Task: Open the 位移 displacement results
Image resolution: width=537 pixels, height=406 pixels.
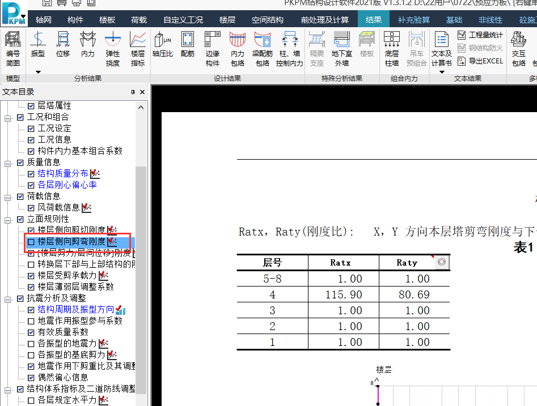Action: [x=63, y=44]
